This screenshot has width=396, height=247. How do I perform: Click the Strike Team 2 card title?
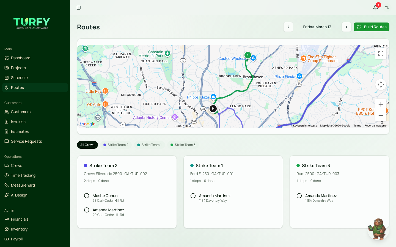[103, 165]
